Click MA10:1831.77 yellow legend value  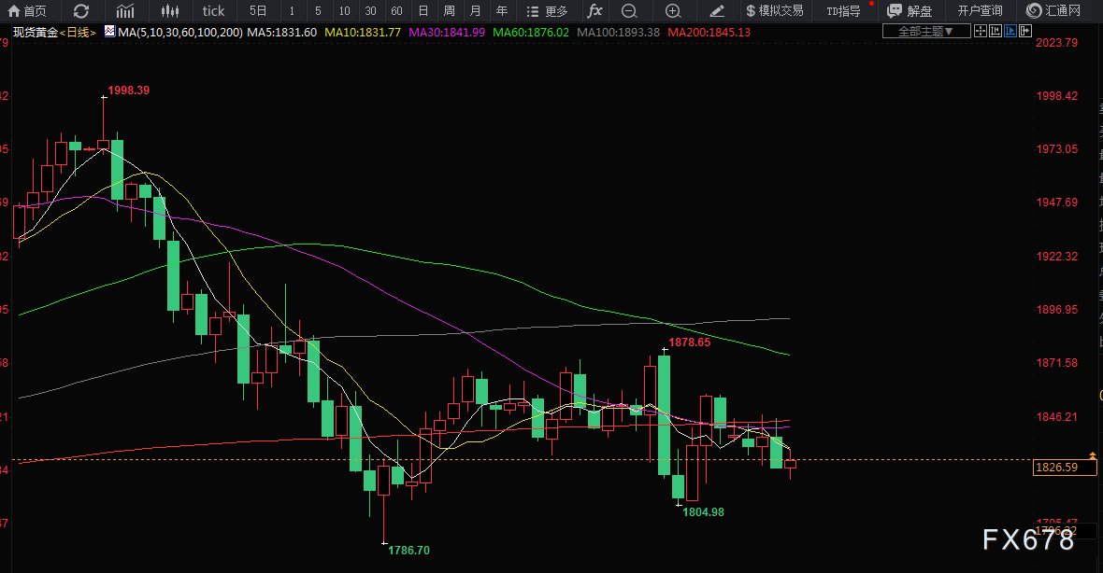point(363,33)
